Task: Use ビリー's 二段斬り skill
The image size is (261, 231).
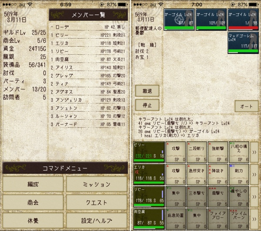Action: [x=197, y=152]
